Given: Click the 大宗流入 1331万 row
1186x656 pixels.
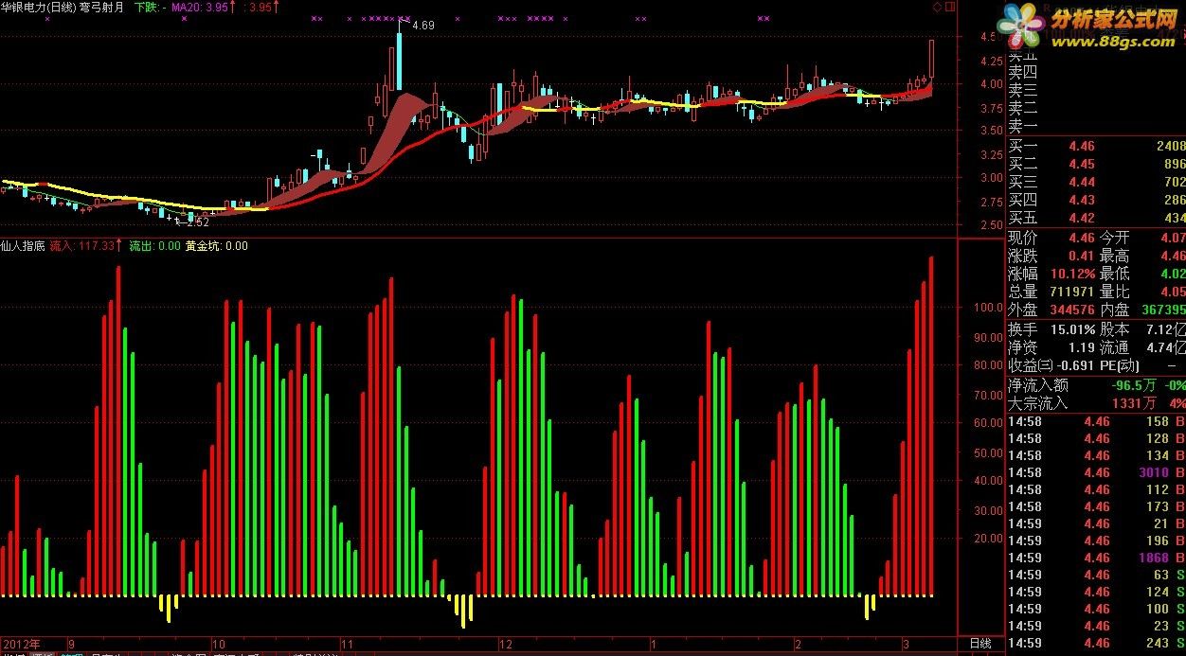Looking at the screenshot, I should pos(1095,403).
